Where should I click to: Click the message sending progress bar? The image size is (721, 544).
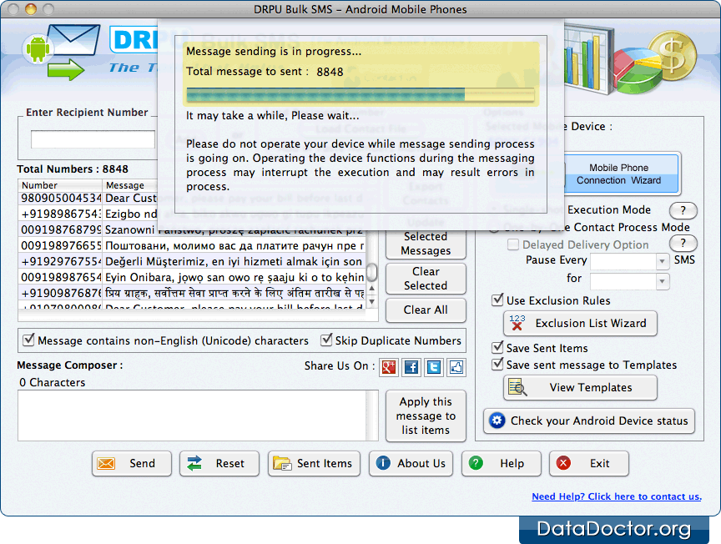coord(360,95)
